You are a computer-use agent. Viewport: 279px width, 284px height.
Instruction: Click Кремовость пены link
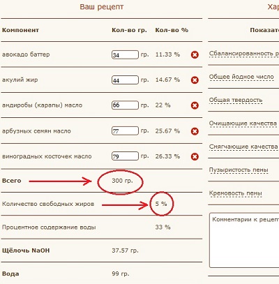(x=236, y=193)
